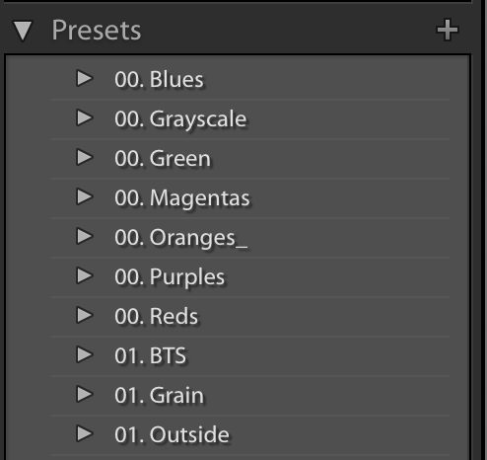
Task: Click the Presets panel title
Action: [97, 31]
